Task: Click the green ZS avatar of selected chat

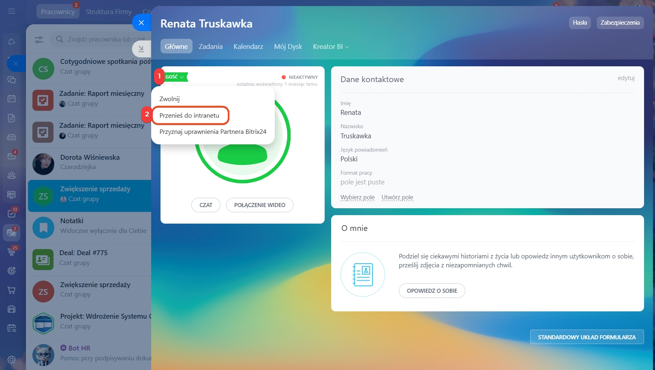Action: click(43, 196)
